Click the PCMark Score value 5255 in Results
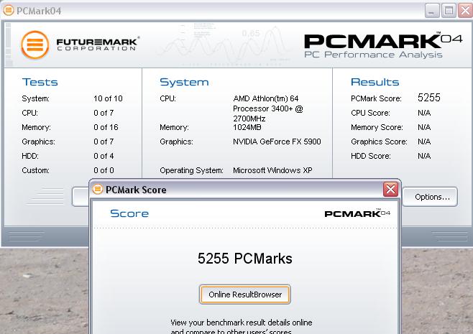 429,98
